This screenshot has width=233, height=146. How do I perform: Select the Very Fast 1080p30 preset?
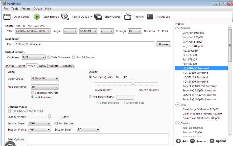pos(193,33)
